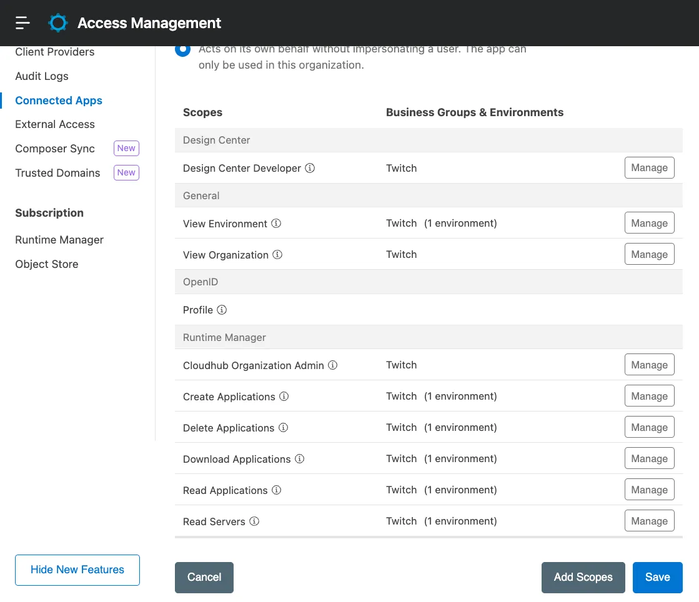
Task: Manage Read Applications scope
Action: pos(649,489)
